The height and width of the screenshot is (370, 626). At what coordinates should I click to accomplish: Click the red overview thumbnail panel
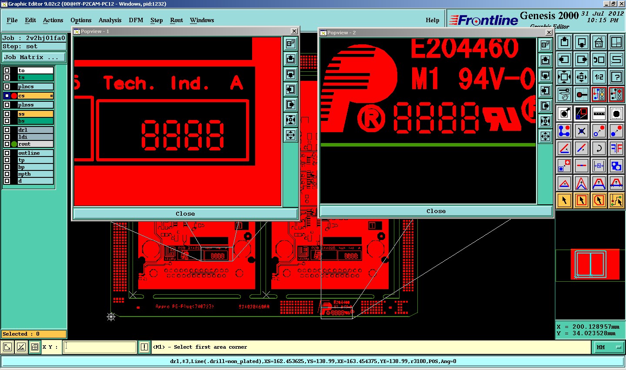click(595, 264)
